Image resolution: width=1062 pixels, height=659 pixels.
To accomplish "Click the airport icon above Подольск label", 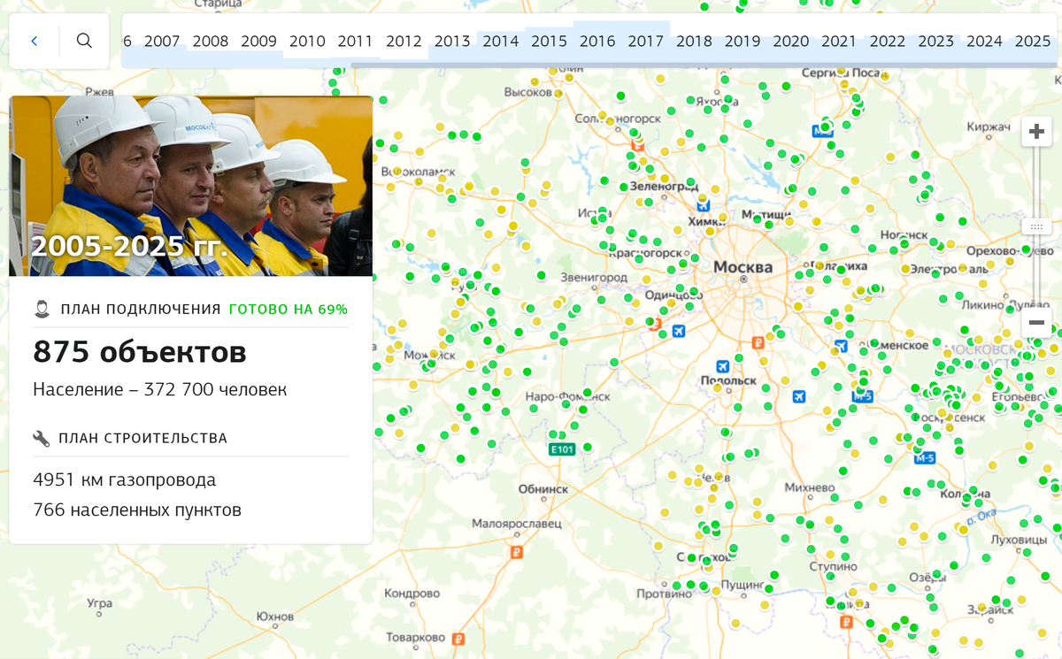I will pyautogui.click(x=723, y=366).
